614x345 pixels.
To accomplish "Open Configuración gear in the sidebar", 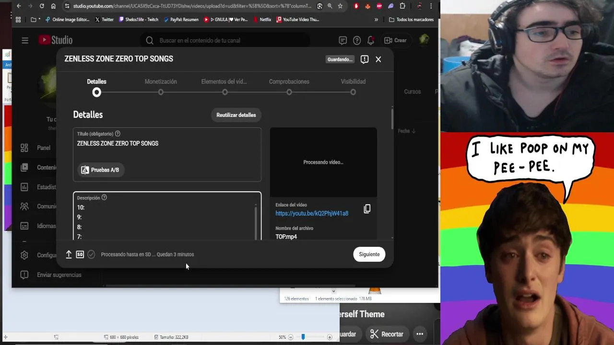I will click(x=24, y=255).
